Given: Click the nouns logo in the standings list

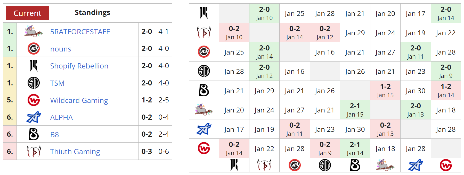Looking at the screenshot, I should (34, 49).
